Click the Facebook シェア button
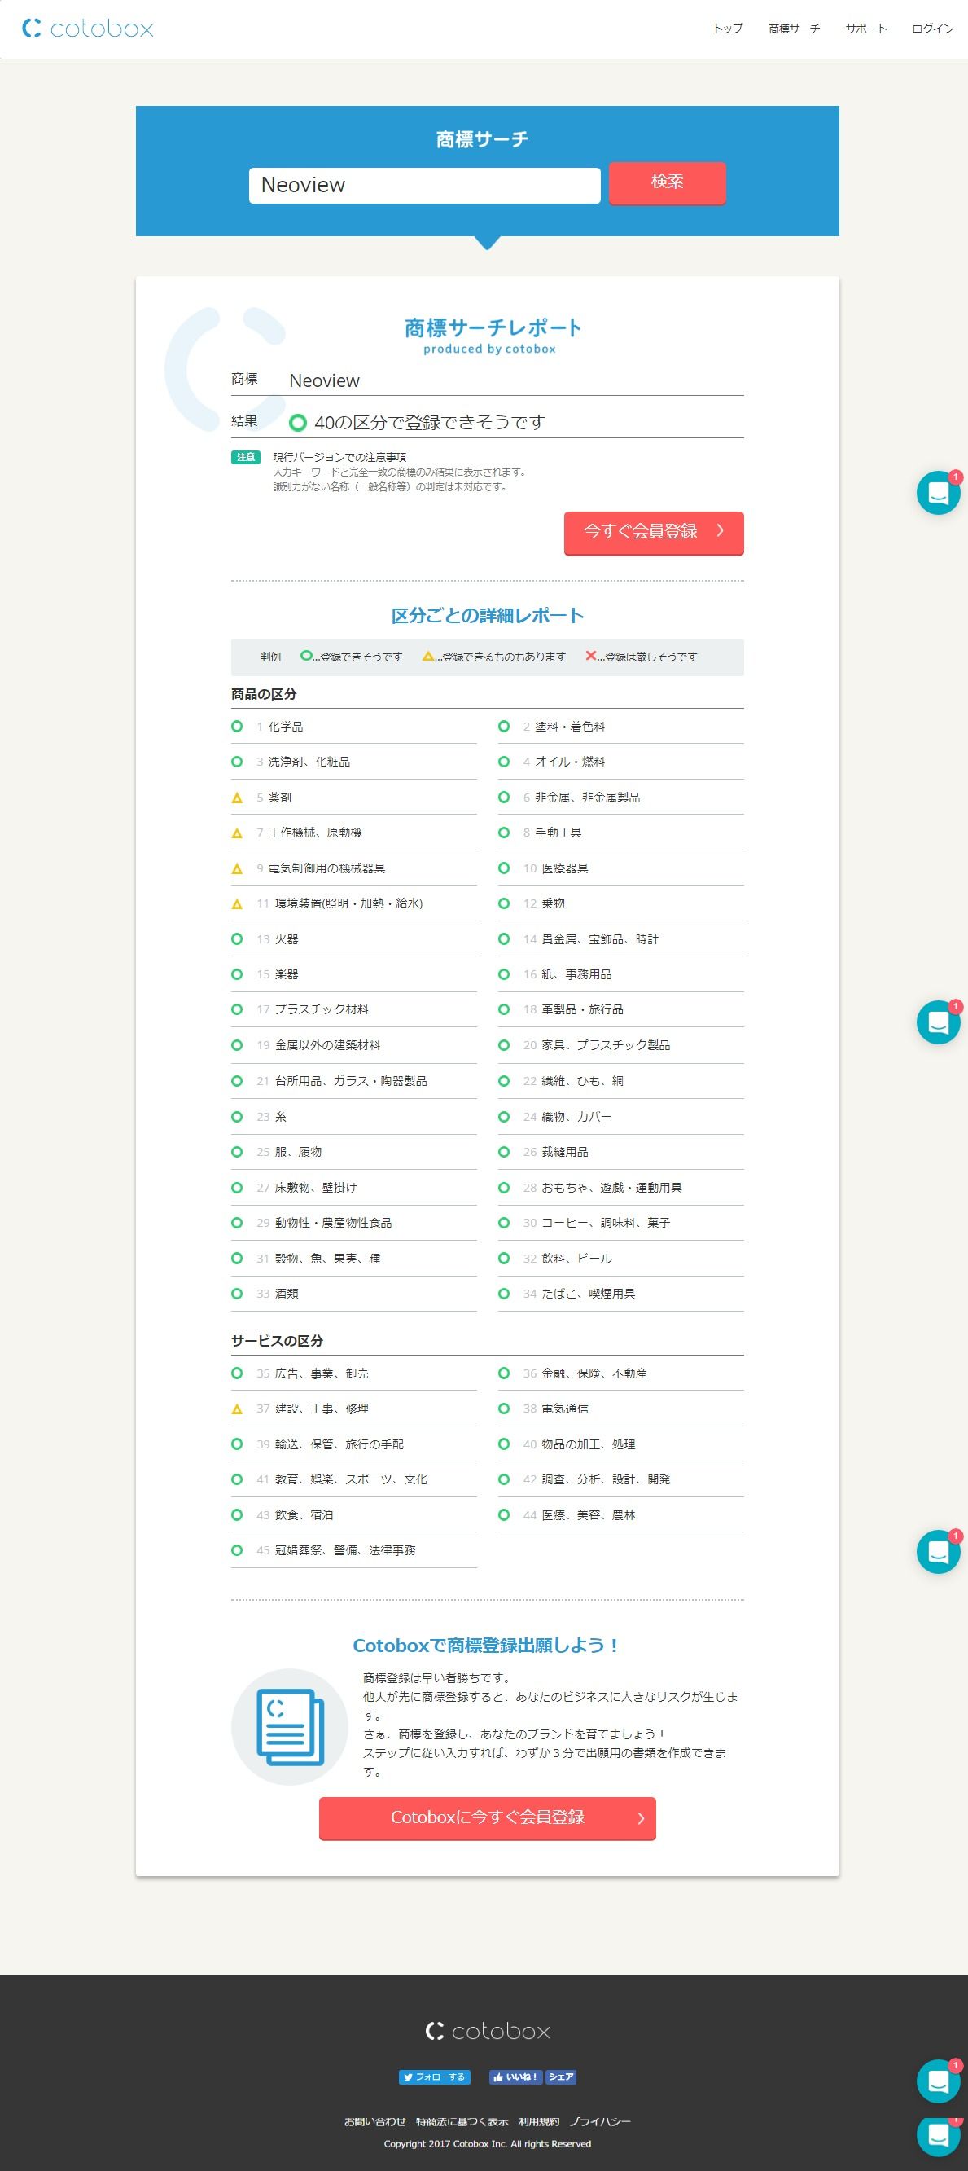Image resolution: width=968 pixels, height=2171 pixels. pyautogui.click(x=560, y=2077)
